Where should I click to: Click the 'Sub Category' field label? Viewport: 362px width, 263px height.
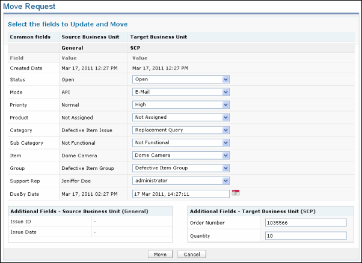click(x=26, y=143)
